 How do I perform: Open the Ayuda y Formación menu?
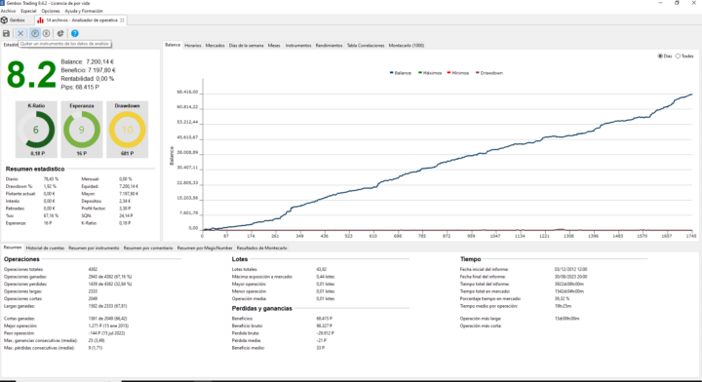[84, 11]
